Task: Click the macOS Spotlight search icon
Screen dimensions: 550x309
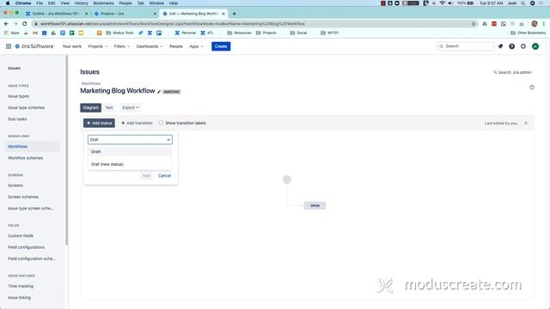Action: 523,3
